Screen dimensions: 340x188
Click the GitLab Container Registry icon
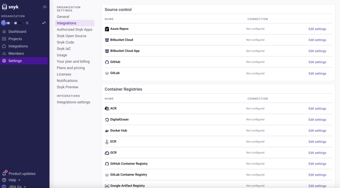click(x=107, y=175)
